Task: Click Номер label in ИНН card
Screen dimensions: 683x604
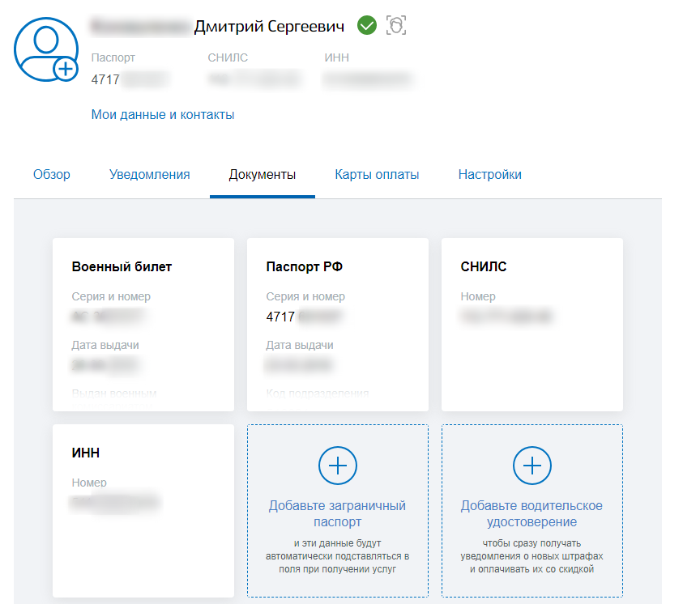Action: pyautogui.click(x=89, y=483)
